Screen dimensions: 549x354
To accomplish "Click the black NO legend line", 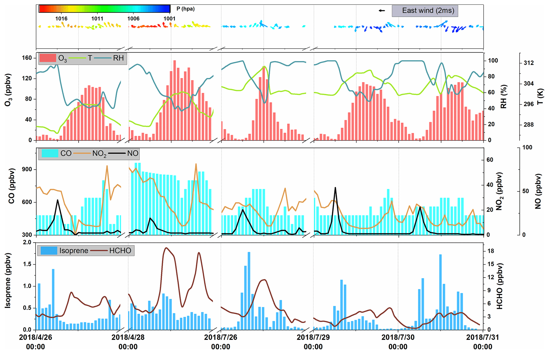I will (117, 153).
